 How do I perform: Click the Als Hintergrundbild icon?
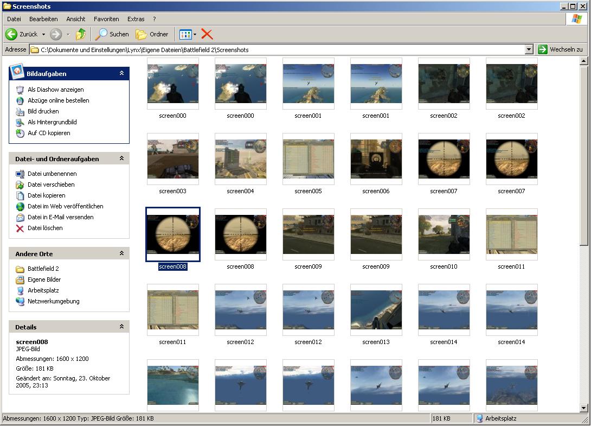pos(20,122)
